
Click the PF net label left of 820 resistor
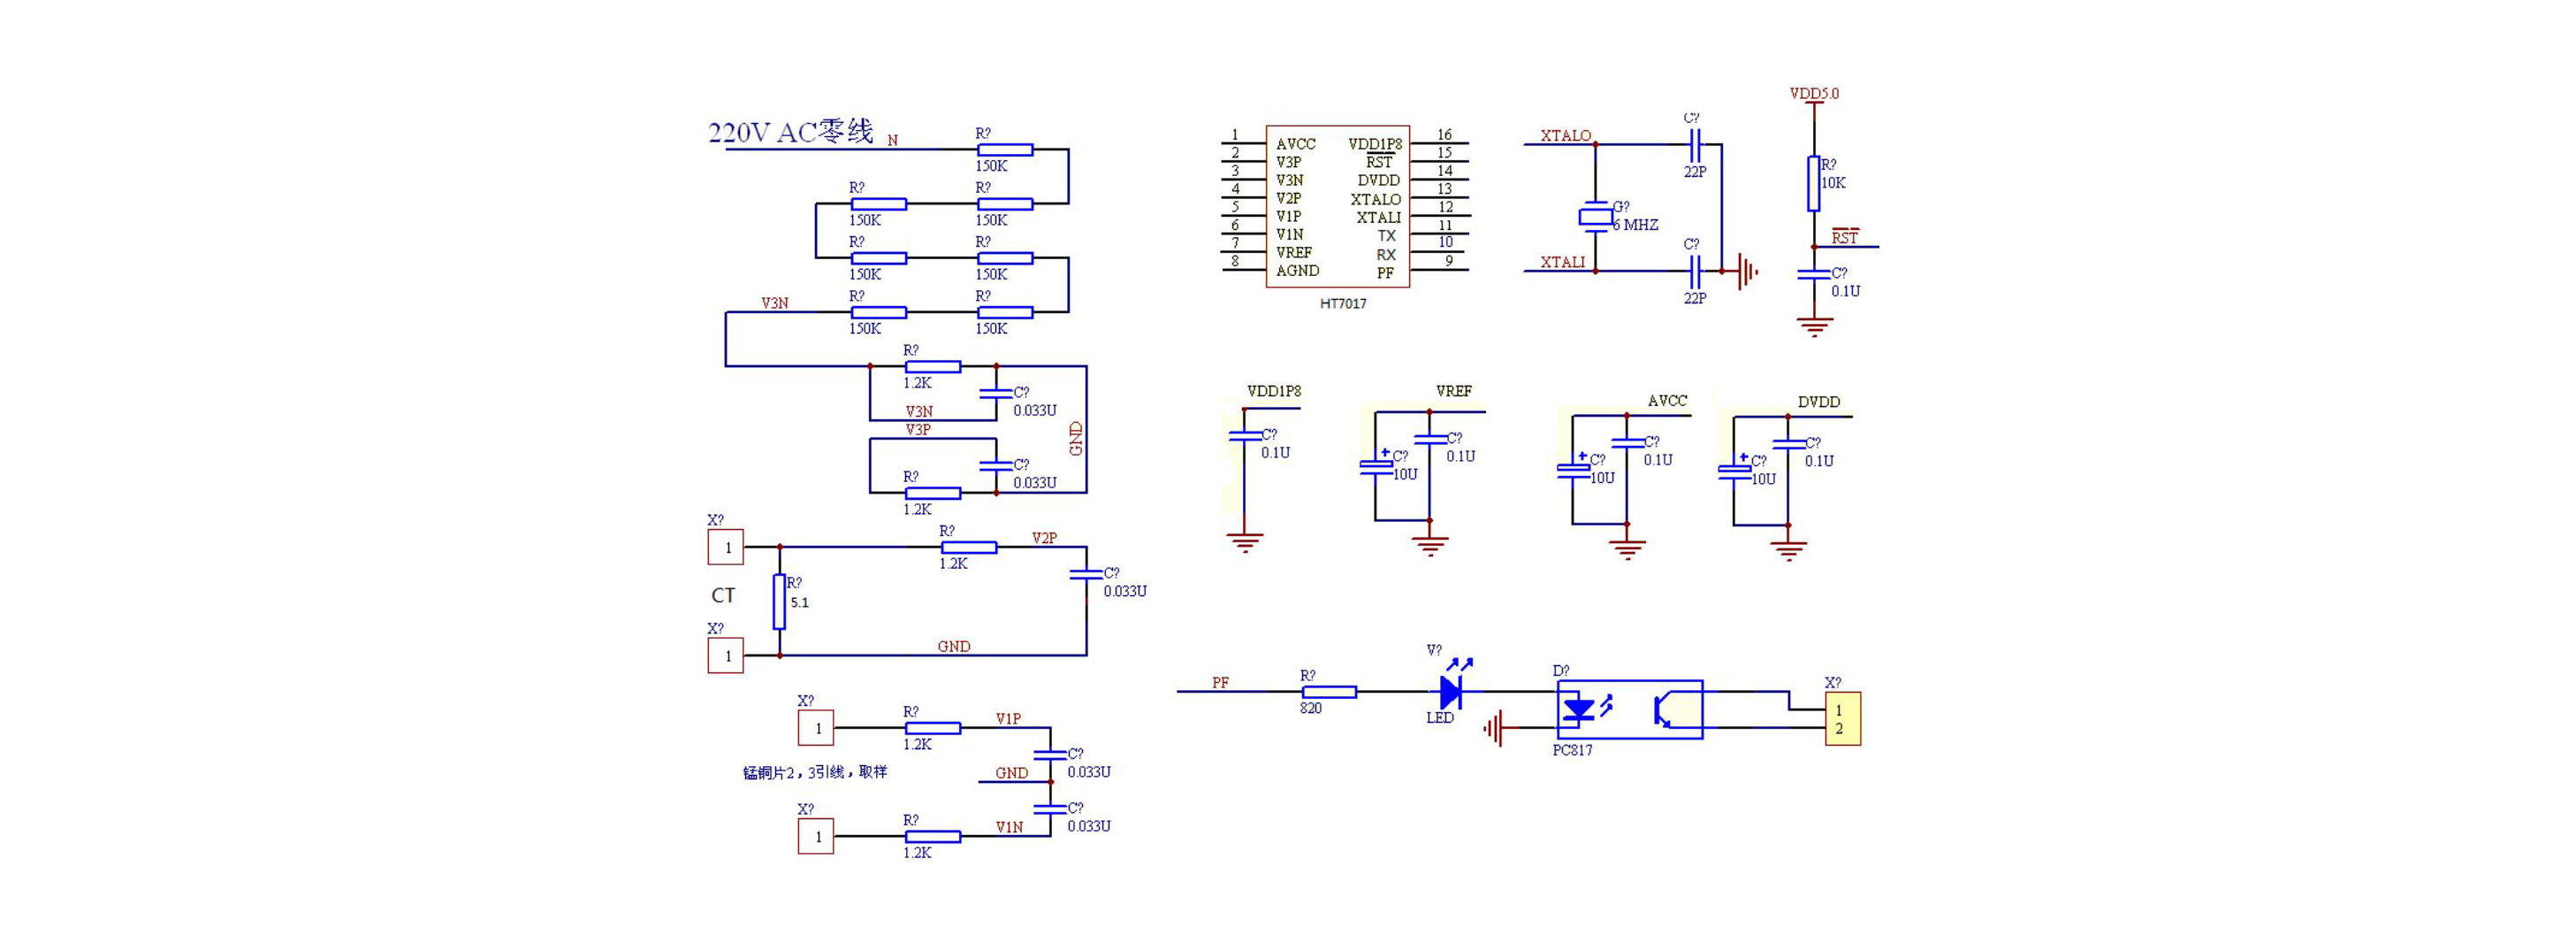(1220, 683)
